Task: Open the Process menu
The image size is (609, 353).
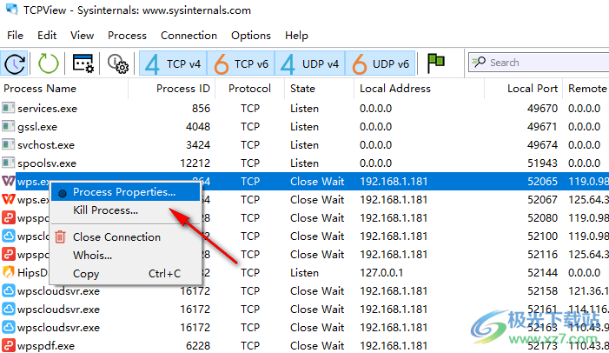Action: [x=127, y=36]
